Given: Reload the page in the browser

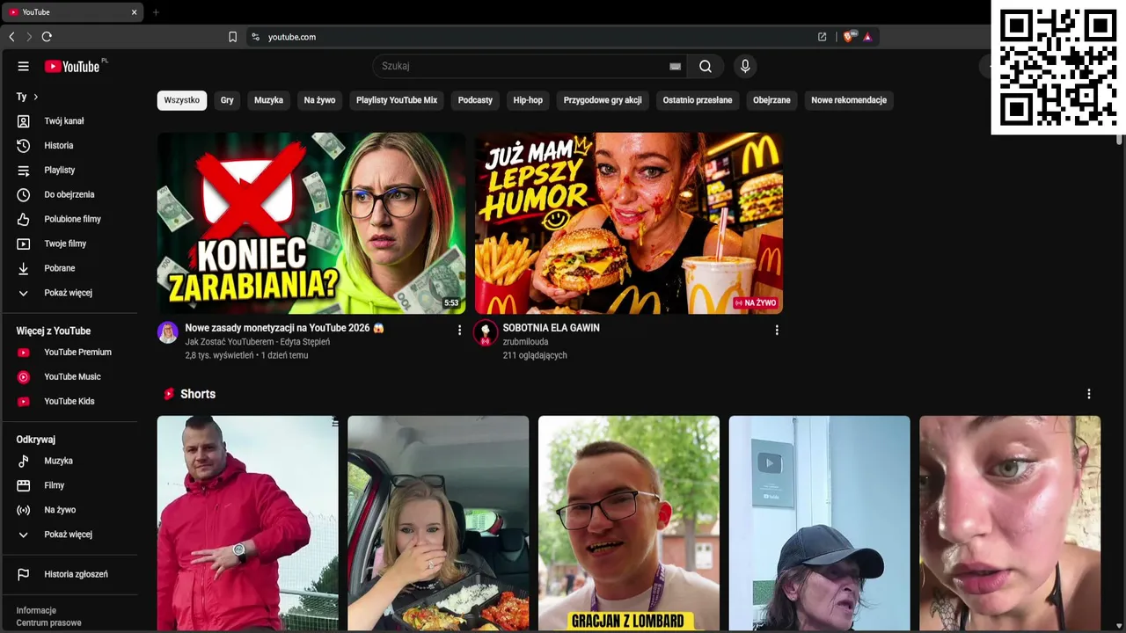Looking at the screenshot, I should [47, 37].
